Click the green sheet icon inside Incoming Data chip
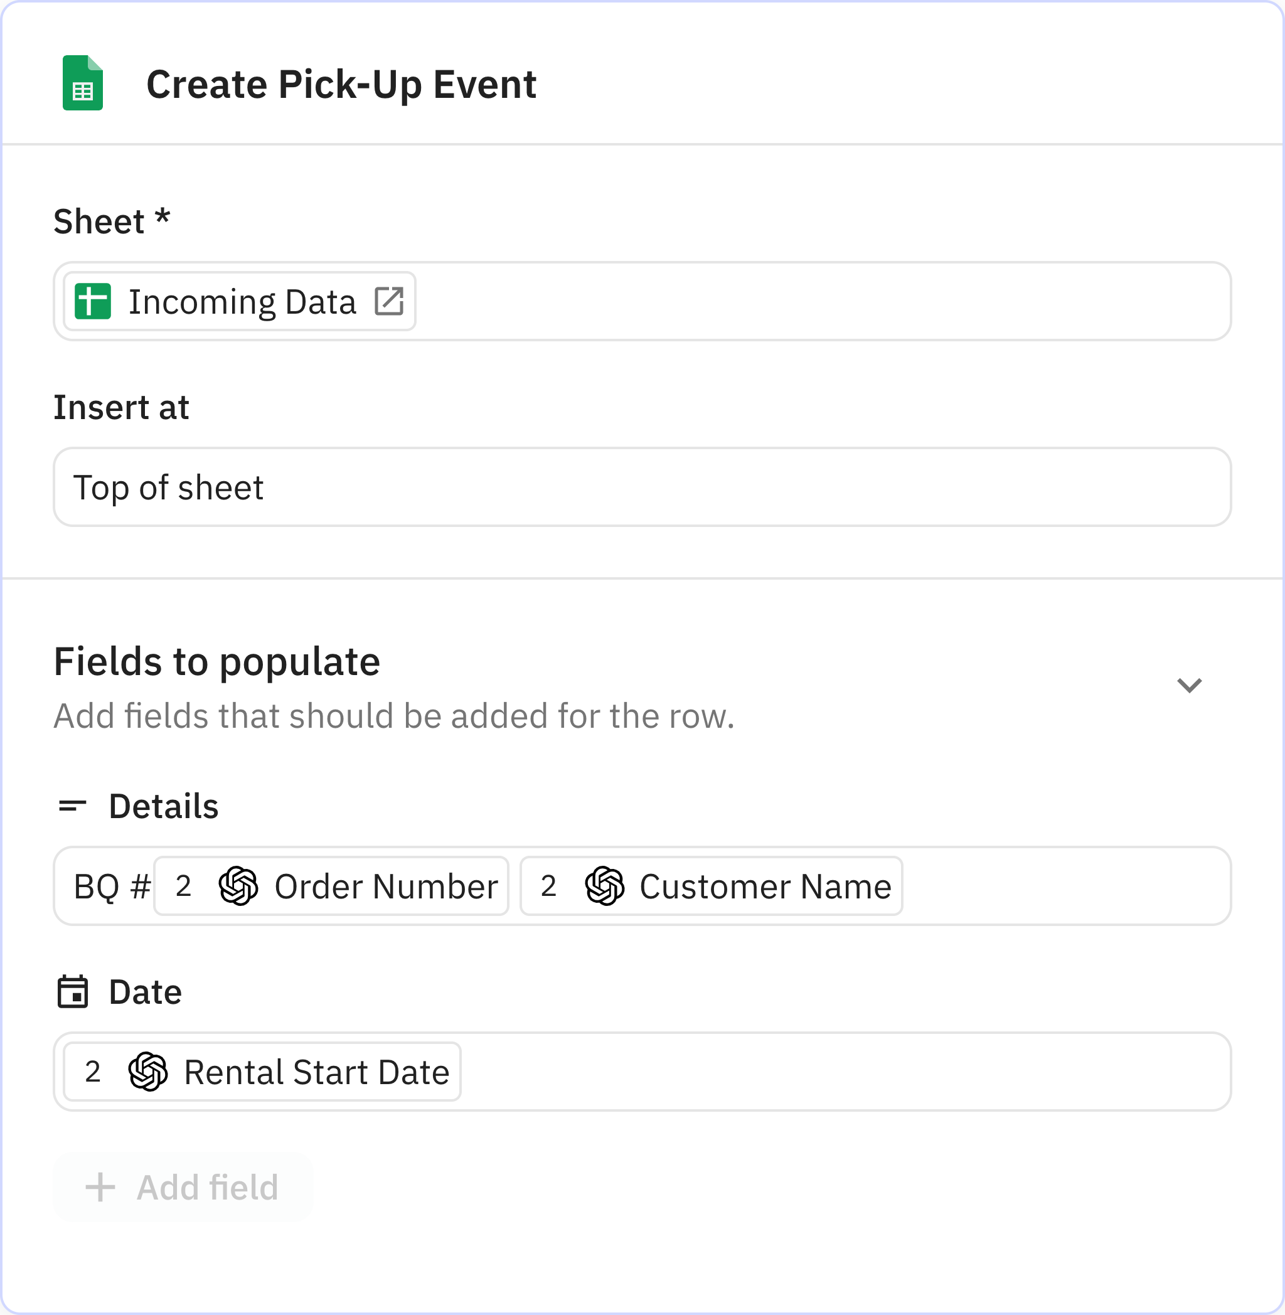The width and height of the screenshot is (1285, 1315). click(95, 302)
